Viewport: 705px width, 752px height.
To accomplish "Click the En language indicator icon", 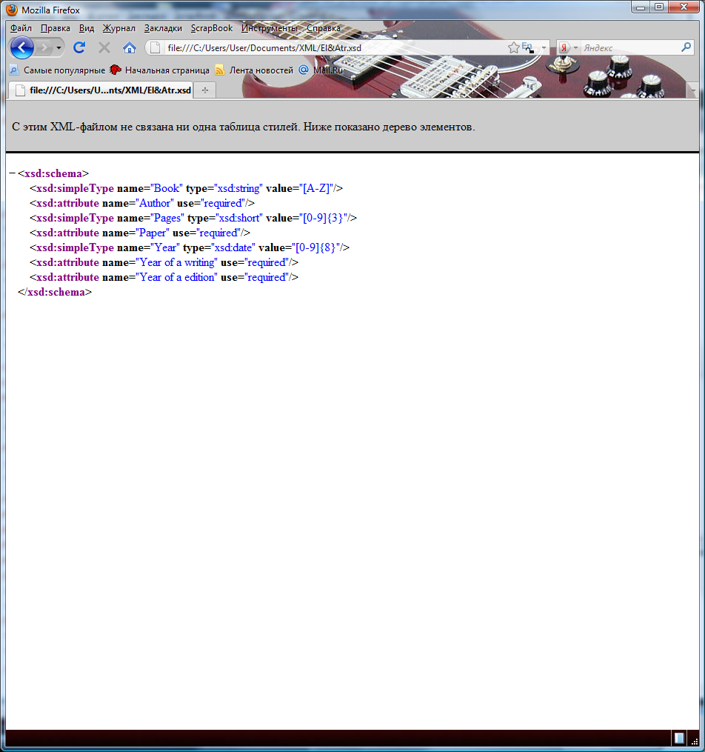I will click(x=528, y=47).
